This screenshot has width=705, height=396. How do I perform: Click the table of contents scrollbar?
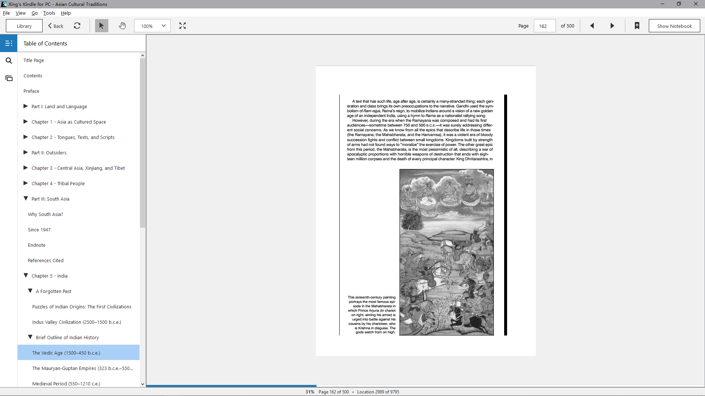point(142,143)
